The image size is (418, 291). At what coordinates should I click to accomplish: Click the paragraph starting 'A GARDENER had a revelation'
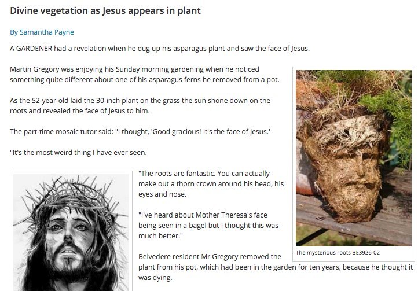click(x=160, y=49)
